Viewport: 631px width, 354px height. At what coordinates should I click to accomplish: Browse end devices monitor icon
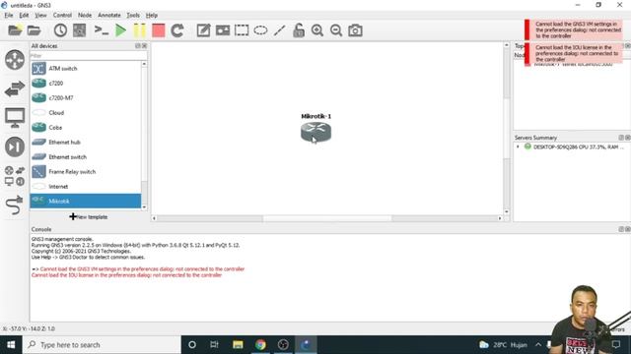coord(15,118)
